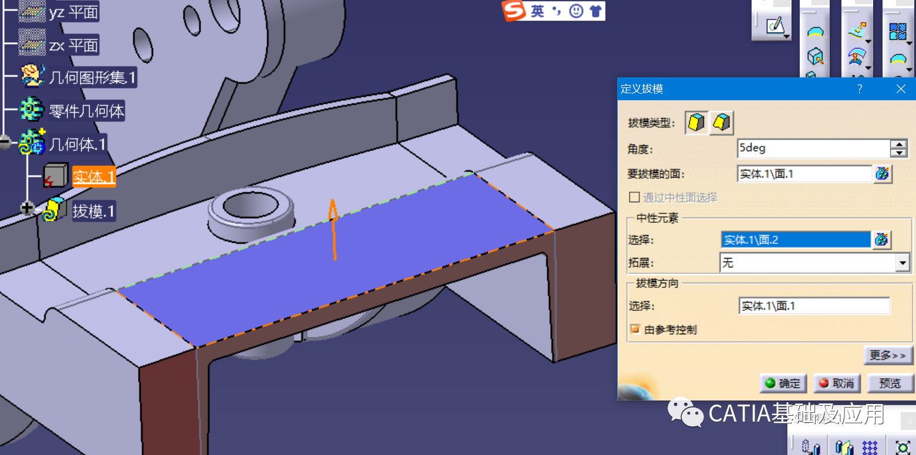916x455 pixels.
Task: Click the cube with red arrow toolbar icon
Action: pyautogui.click(x=815, y=57)
